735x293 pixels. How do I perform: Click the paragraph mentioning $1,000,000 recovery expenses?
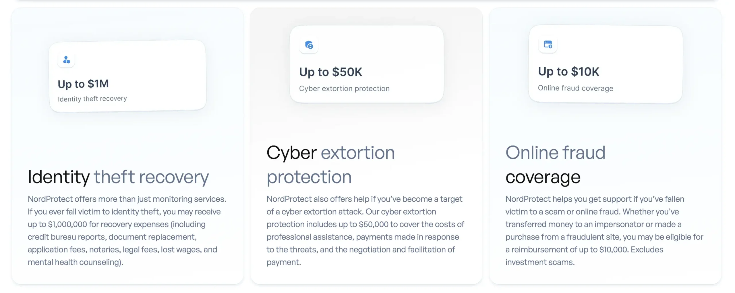[127, 230]
